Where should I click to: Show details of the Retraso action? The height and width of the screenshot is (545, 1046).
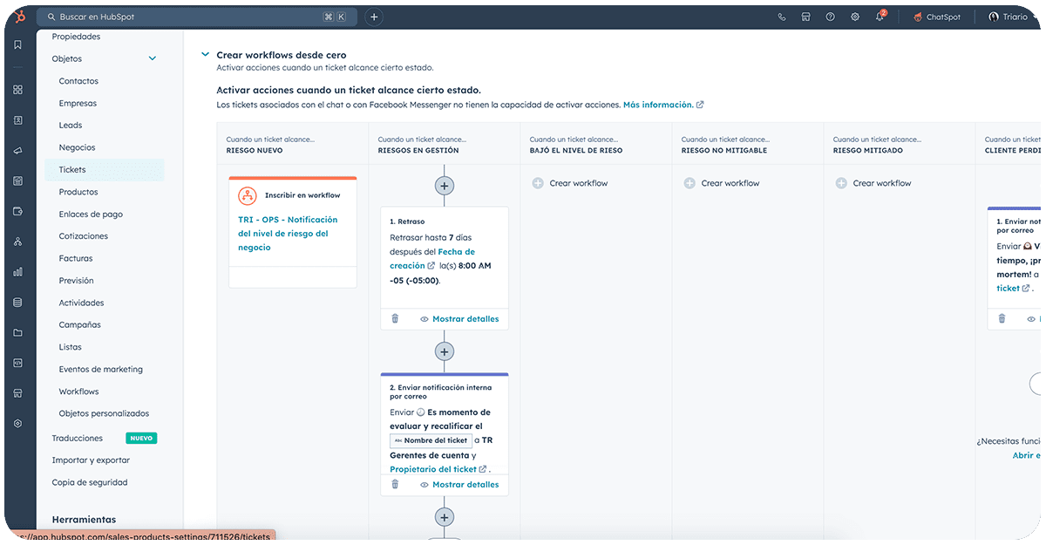[x=459, y=319]
